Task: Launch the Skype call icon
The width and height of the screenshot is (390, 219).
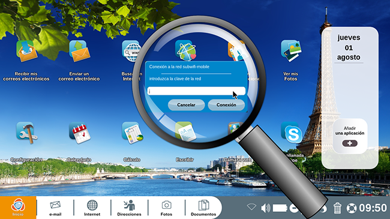Action: point(292,133)
